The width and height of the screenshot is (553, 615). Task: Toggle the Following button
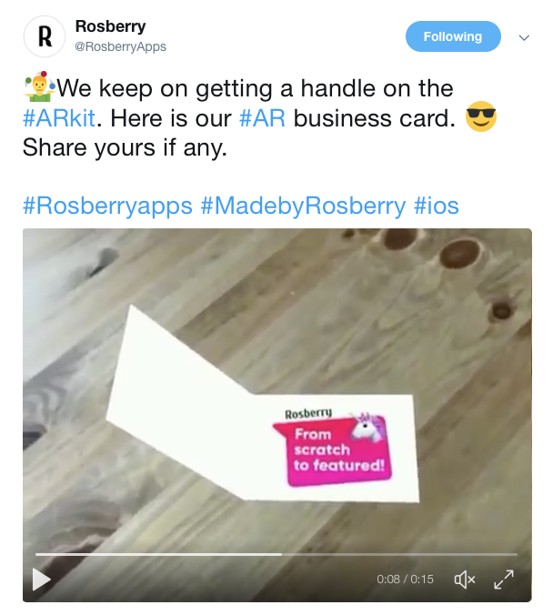pos(453,36)
